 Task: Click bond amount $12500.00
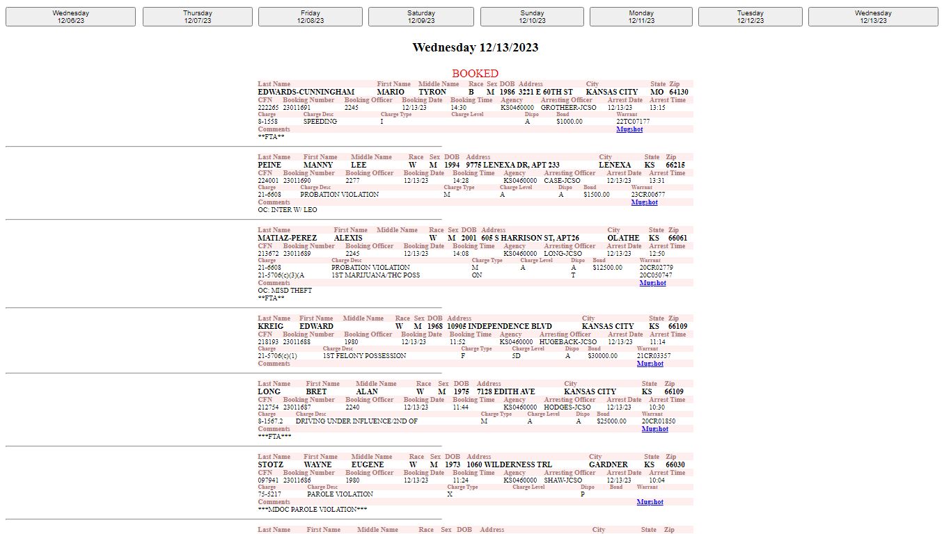pos(607,268)
